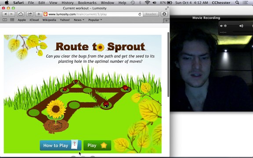Open the Help menu
The width and height of the screenshot is (253, 158).
[122, 3]
